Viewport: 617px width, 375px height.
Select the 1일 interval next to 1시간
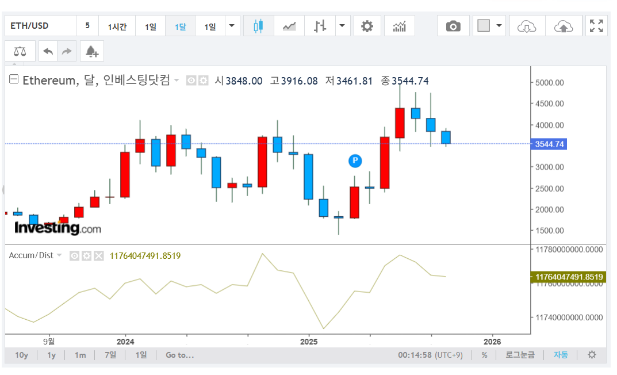(x=150, y=26)
